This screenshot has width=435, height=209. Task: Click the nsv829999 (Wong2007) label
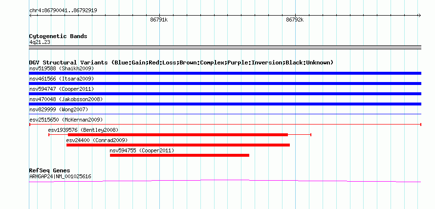(x=59, y=109)
